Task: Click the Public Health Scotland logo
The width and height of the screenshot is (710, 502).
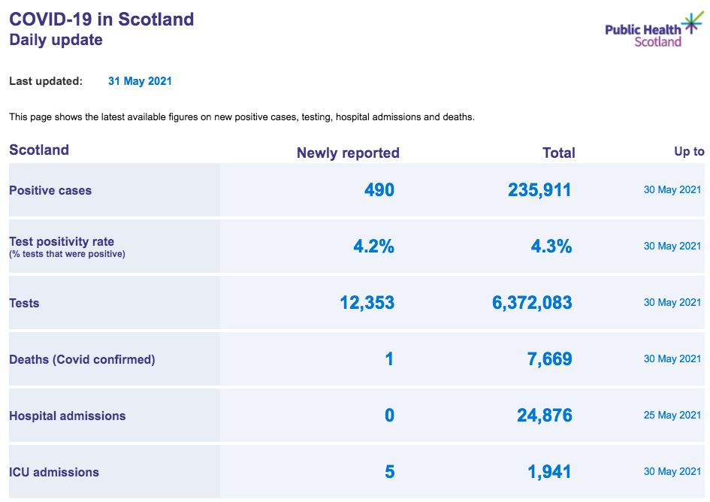Action: coord(654,30)
